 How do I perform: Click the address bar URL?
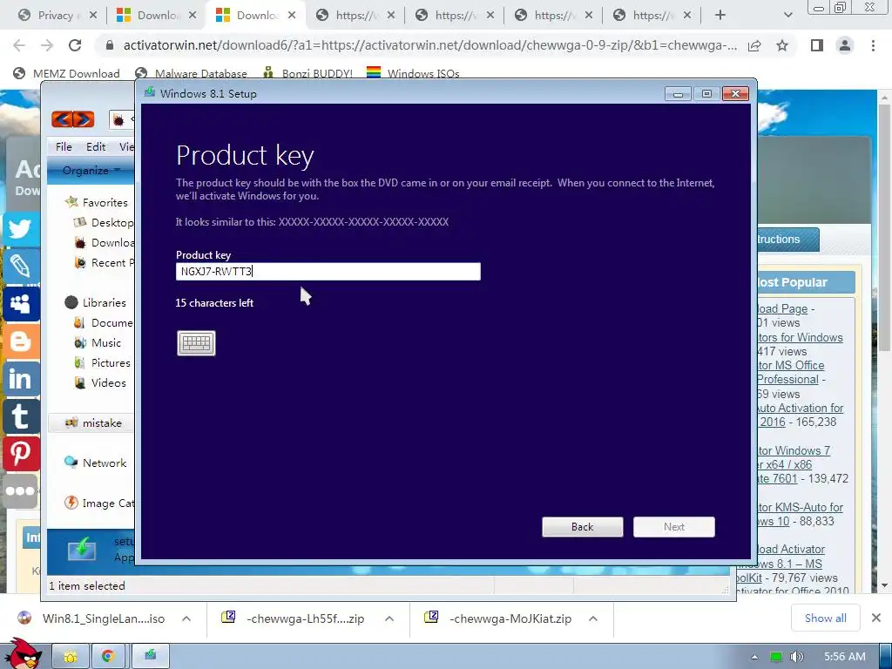pyautogui.click(x=429, y=45)
